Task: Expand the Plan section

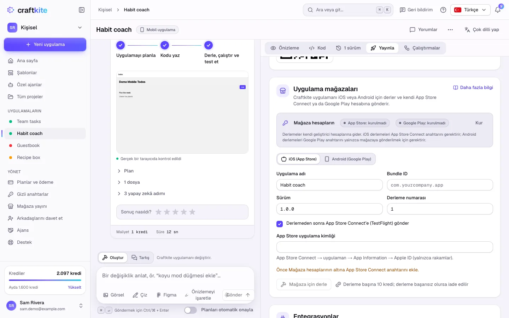Action: (125, 171)
